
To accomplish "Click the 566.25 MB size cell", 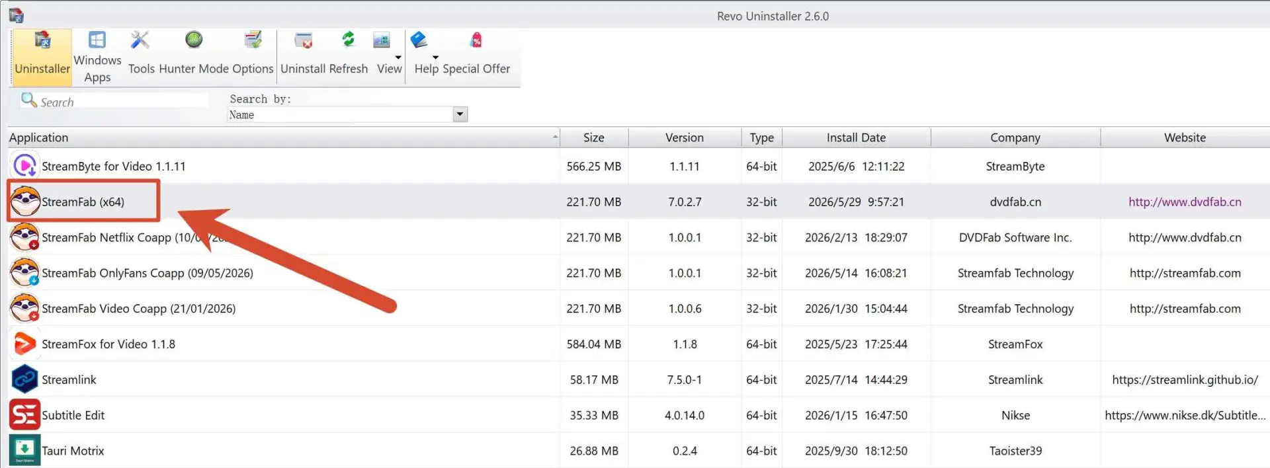I will click(x=593, y=166).
